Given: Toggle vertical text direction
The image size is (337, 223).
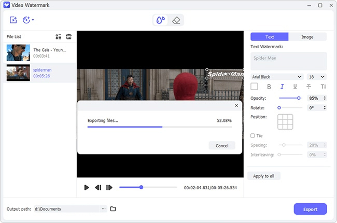Looking at the screenshot, I should 323,87.
